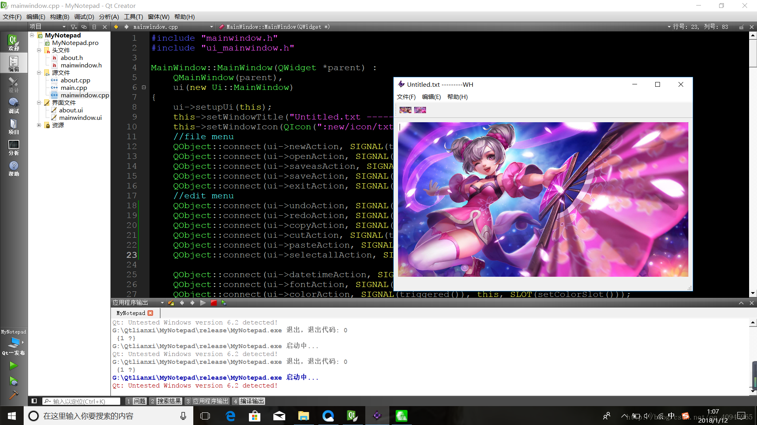Attach the debugger to the running application
Screen dimensions: 757x425
[x=224, y=303]
